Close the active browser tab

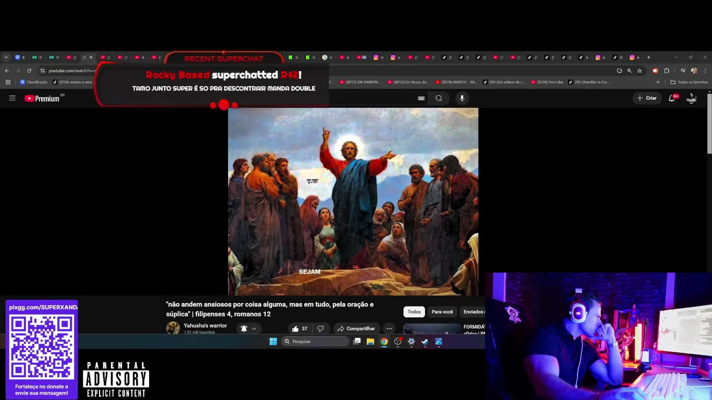click(91, 57)
